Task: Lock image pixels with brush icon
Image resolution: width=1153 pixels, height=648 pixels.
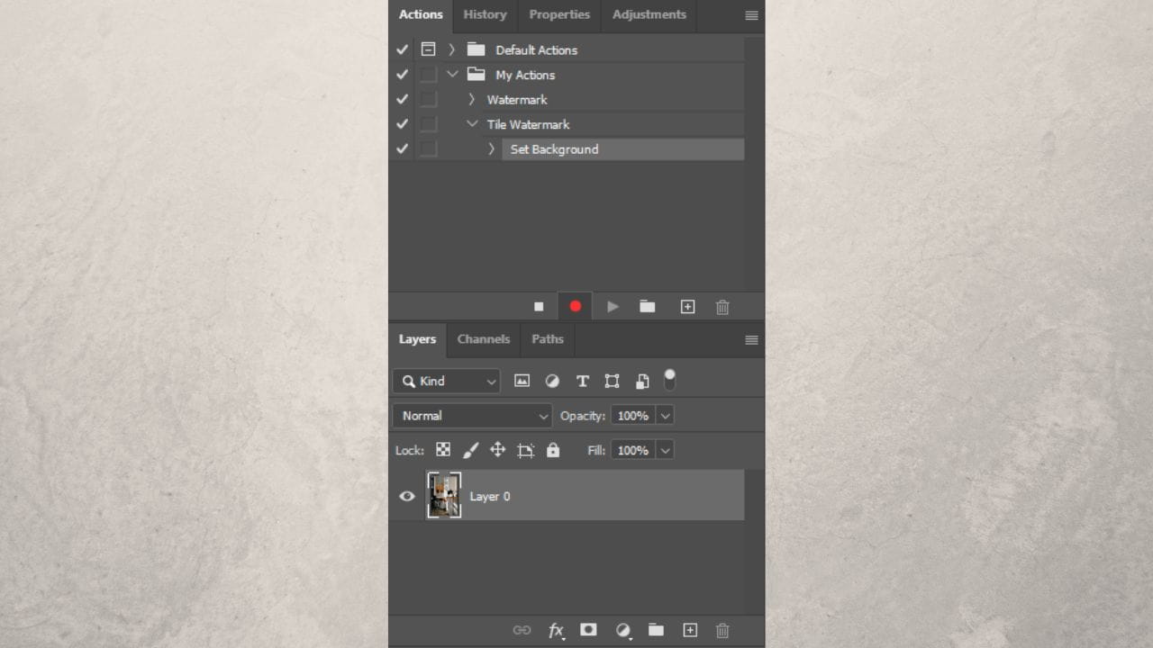Action: pyautogui.click(x=470, y=450)
